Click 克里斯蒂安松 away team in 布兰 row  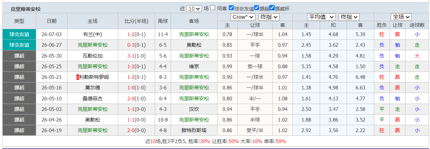(x=194, y=34)
